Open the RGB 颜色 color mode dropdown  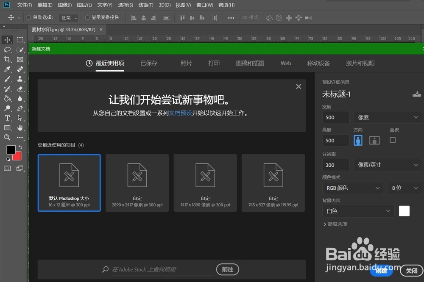tap(353, 188)
